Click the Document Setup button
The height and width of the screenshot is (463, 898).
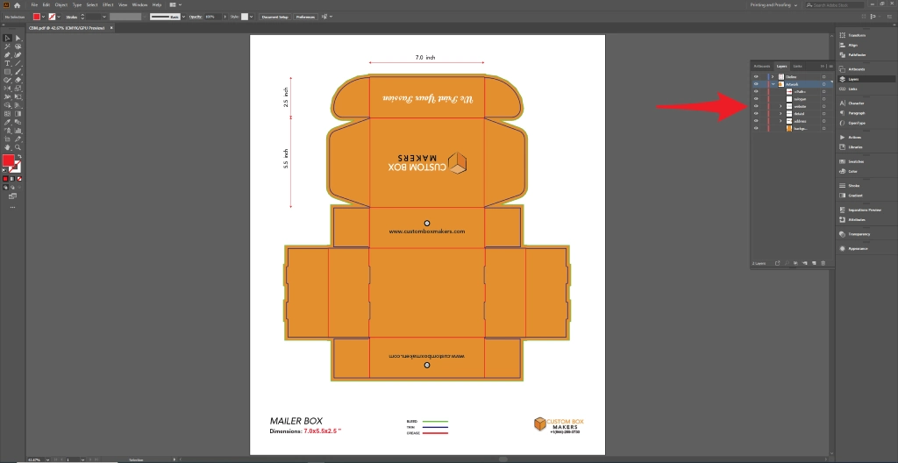[x=275, y=17]
